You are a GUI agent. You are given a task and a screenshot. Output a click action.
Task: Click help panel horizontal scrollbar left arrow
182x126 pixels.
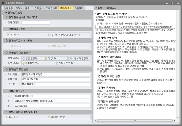96,121
